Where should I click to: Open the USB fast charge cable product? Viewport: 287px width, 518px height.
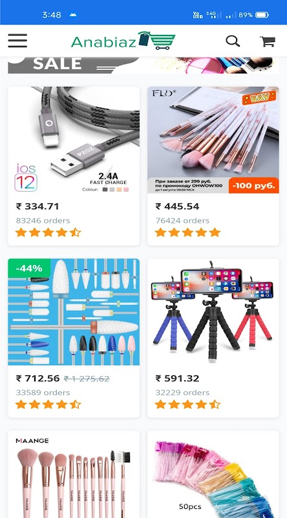pos(74,140)
